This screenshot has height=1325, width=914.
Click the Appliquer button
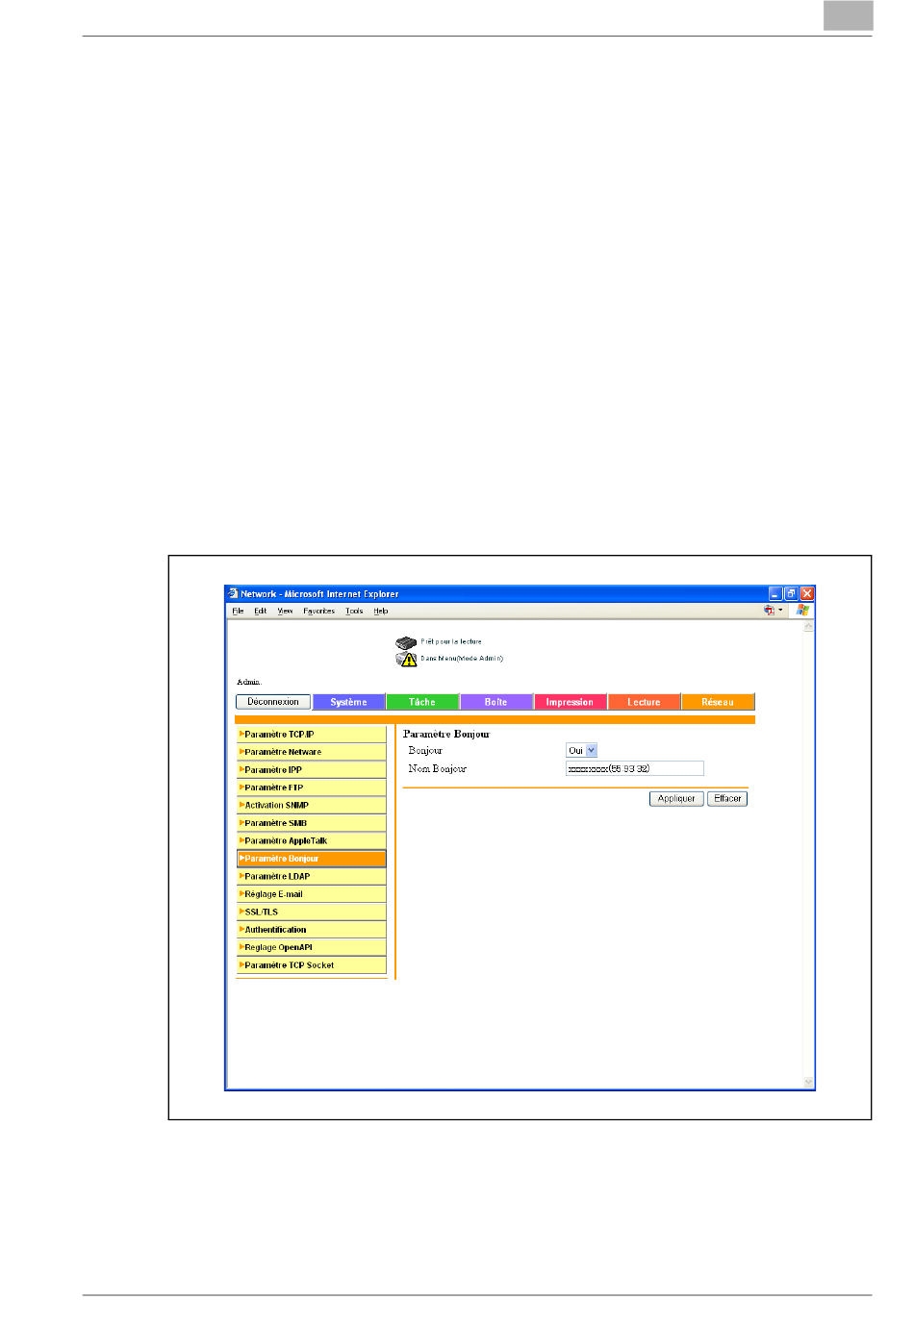point(676,799)
